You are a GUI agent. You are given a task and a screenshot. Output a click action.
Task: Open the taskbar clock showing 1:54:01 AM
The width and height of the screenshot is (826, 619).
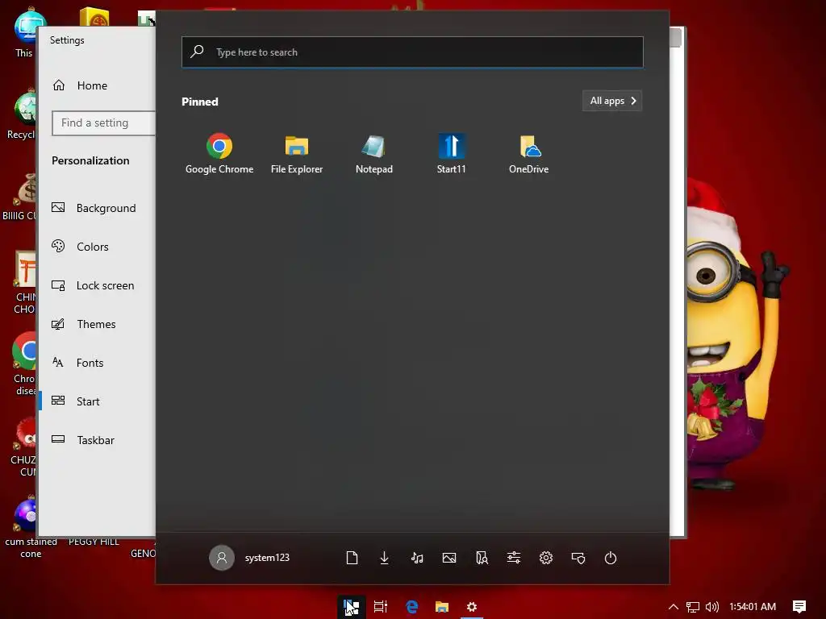click(753, 607)
